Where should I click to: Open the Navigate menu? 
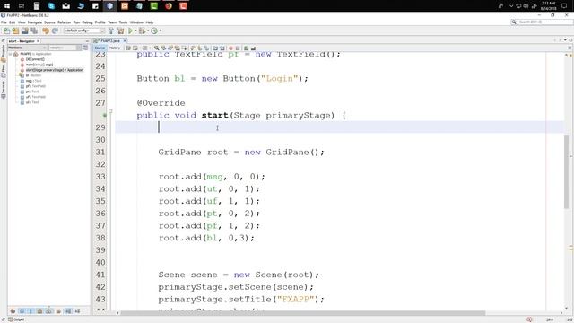pos(35,22)
